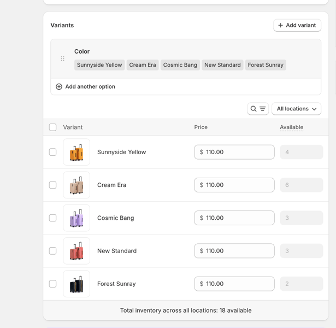Click the drag handle beside Color option
Viewport: 336px width, 328px height.
[x=63, y=58]
